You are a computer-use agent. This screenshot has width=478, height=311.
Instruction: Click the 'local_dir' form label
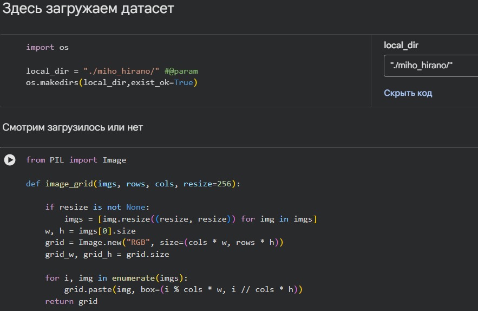click(x=401, y=46)
